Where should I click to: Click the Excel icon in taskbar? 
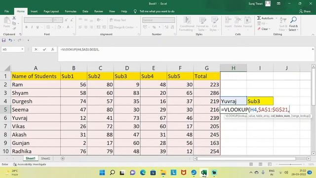pos(204,173)
